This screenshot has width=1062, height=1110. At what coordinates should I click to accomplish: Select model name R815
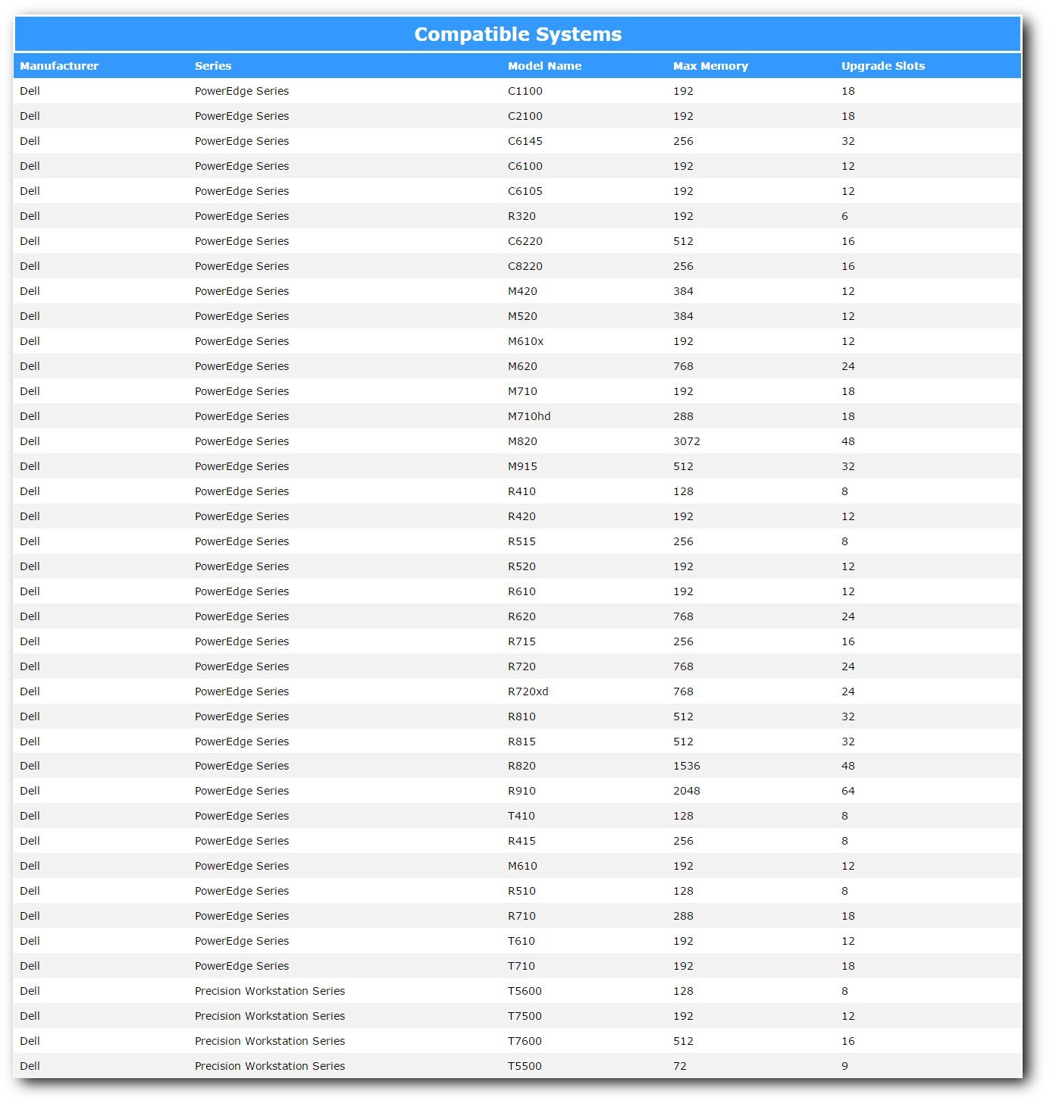(x=522, y=742)
